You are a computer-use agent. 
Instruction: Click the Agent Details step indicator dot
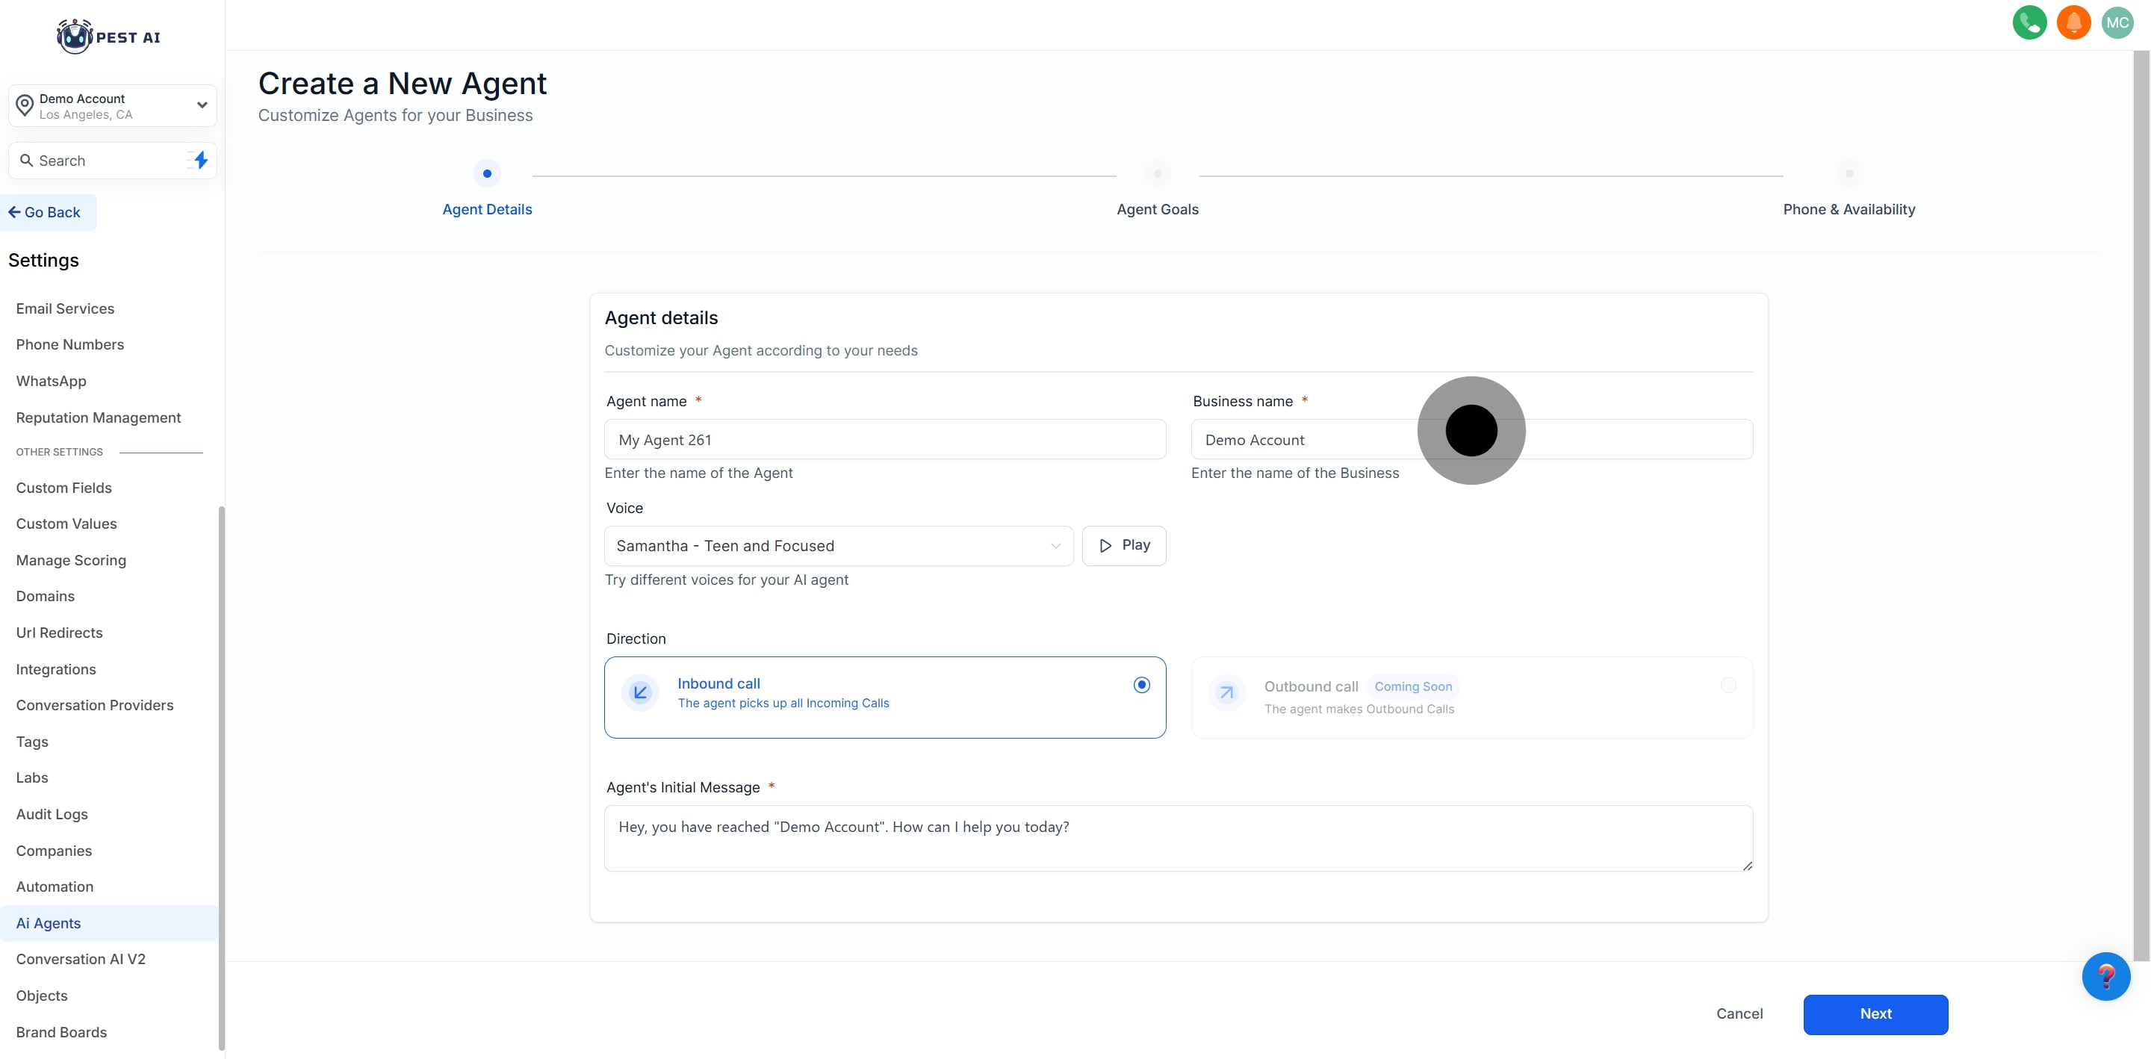[487, 174]
